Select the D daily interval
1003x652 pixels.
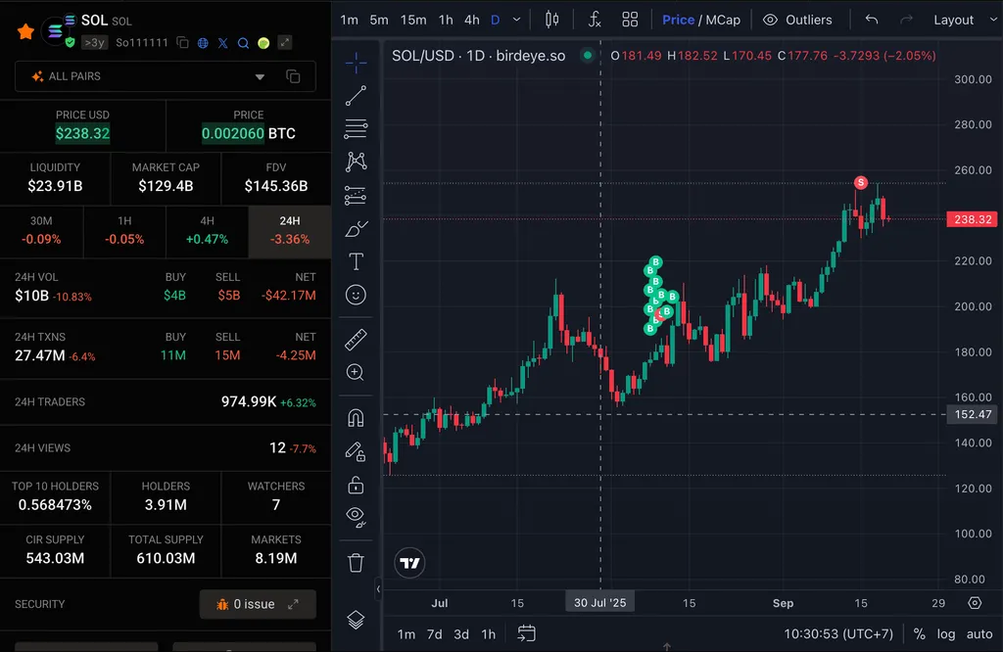pyautogui.click(x=495, y=20)
